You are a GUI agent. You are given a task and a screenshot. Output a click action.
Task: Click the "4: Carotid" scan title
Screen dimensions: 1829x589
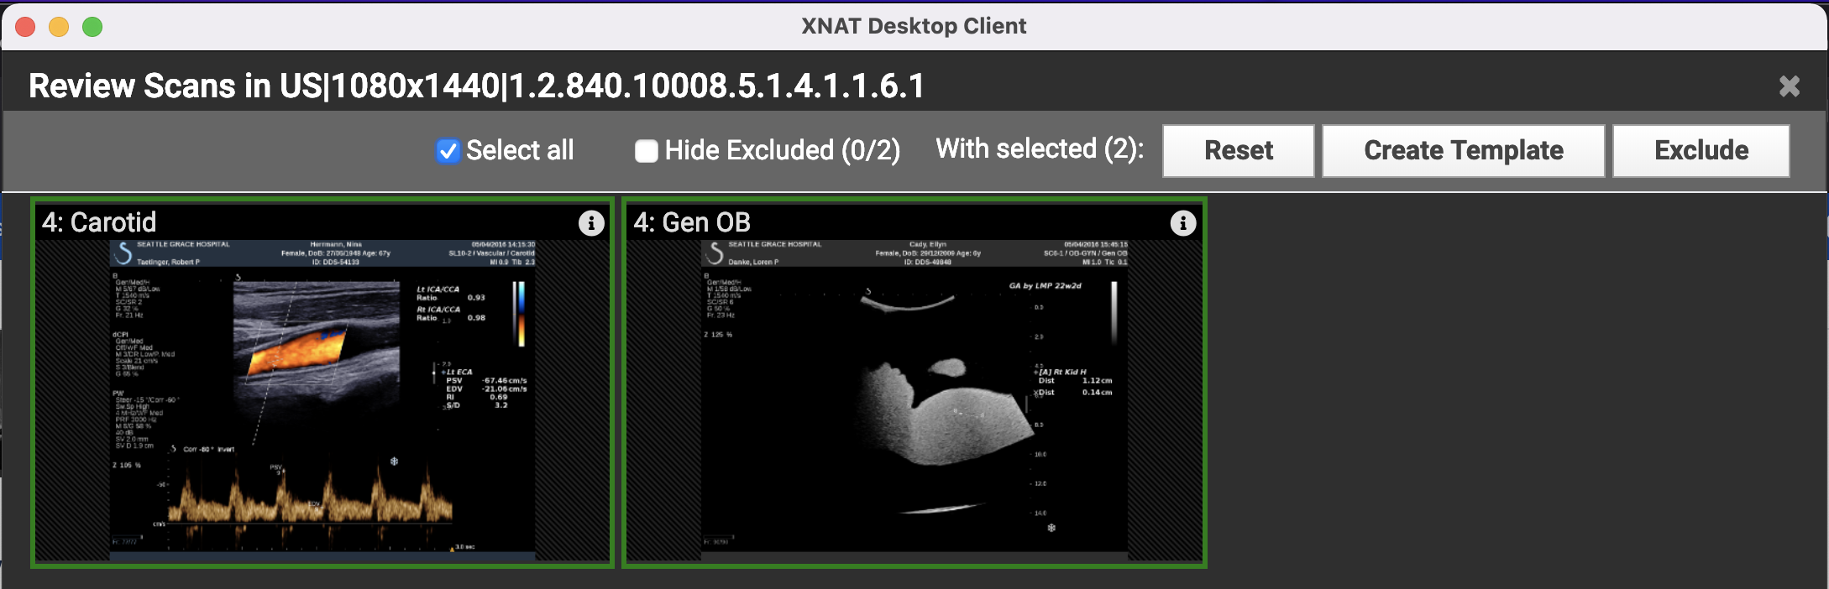coord(100,222)
